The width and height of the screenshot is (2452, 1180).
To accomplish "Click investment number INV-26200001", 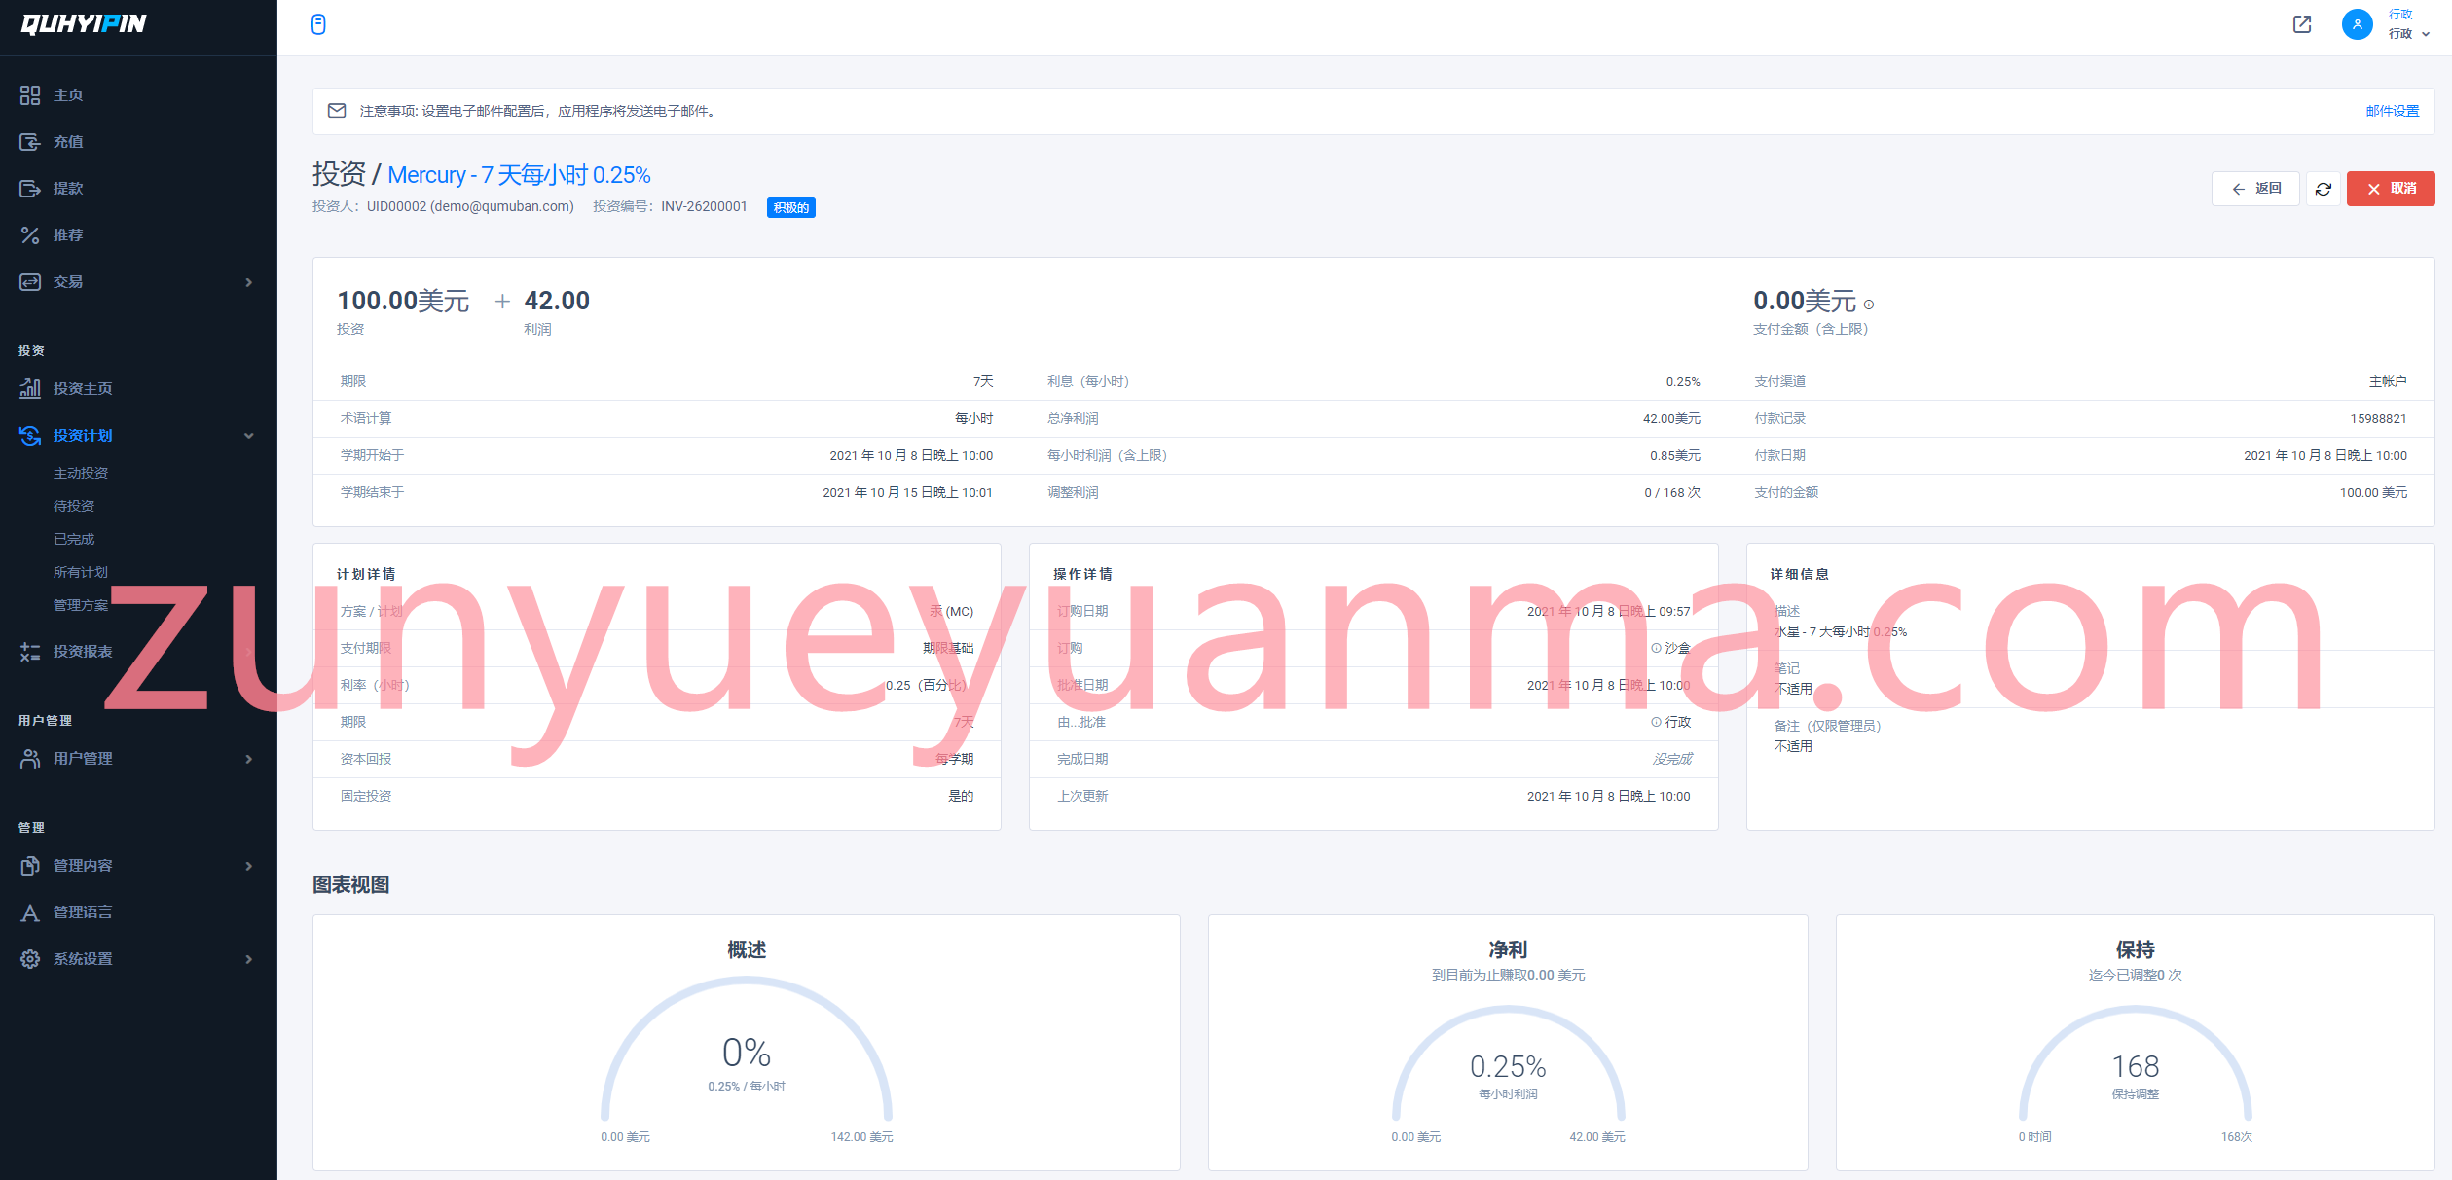I will coord(704,206).
